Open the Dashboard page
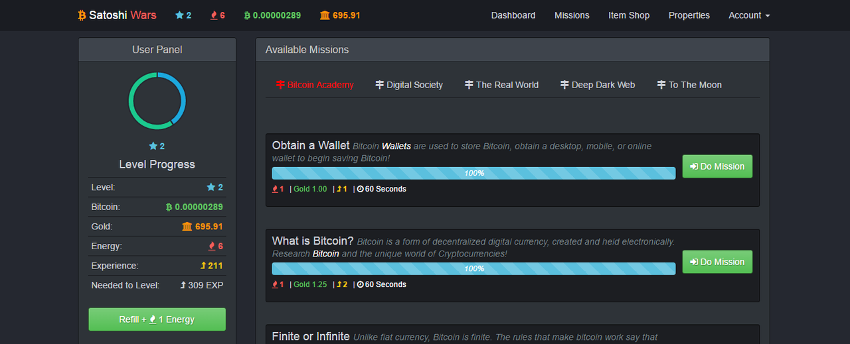Image resolution: width=850 pixels, height=344 pixels. [x=513, y=15]
